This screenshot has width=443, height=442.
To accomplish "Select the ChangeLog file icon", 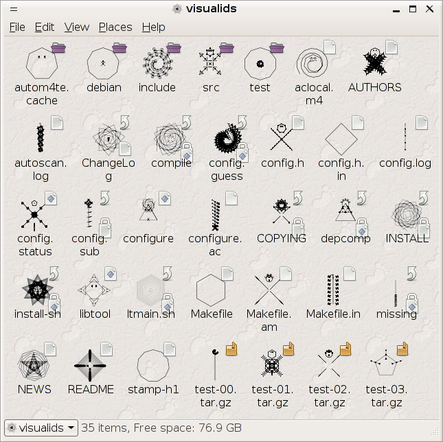I will (x=109, y=139).
